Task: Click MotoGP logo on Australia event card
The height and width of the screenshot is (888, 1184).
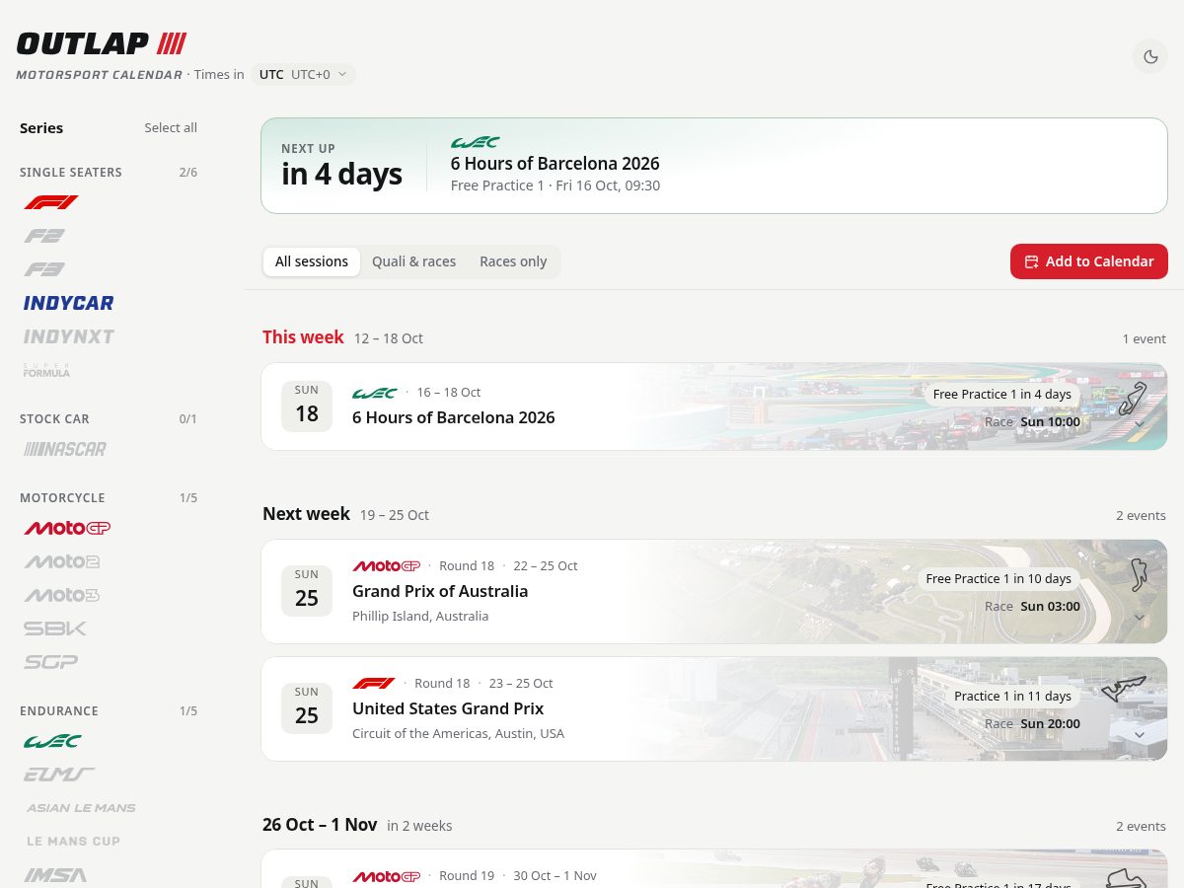Action: [x=387, y=566]
